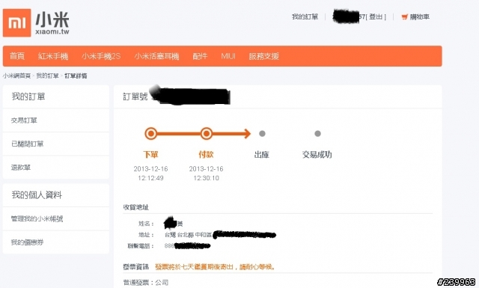The image size is (479, 288).
Task: Open 管理我的小米帳號 in sidebar
Action: click(x=37, y=218)
